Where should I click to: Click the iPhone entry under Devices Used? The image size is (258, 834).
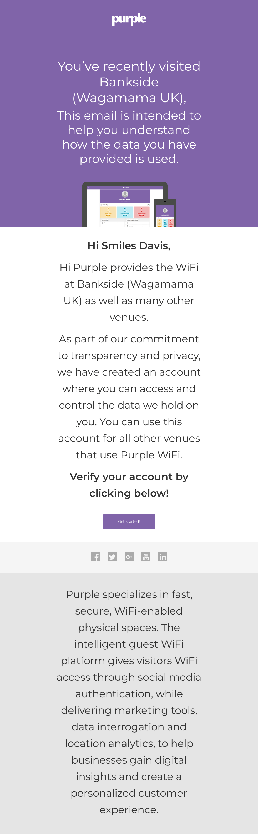[x=105, y=223]
